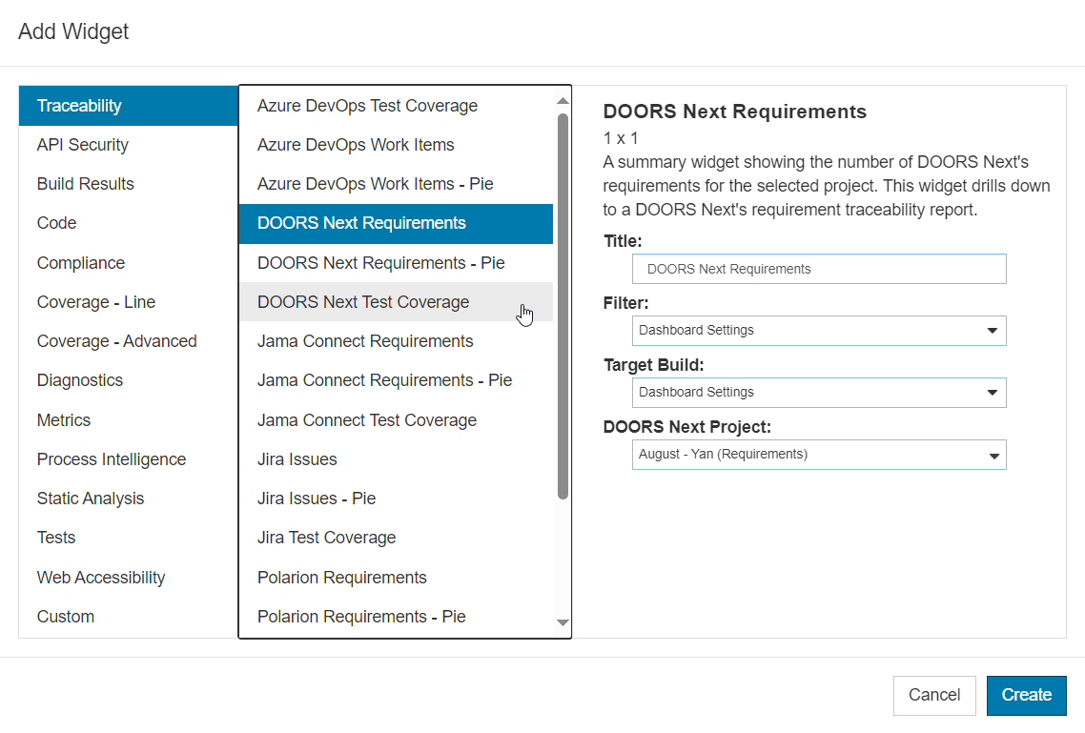The width and height of the screenshot is (1085, 733).
Task: Select the Static Analysis category
Action: pyautogui.click(x=128, y=499)
